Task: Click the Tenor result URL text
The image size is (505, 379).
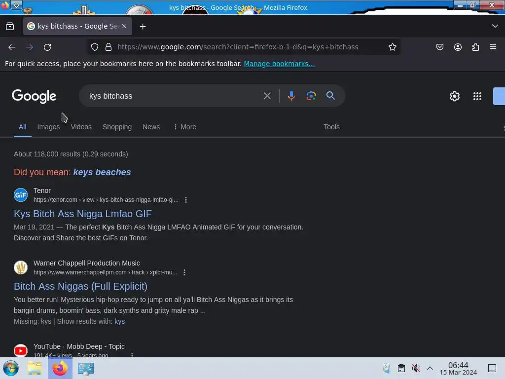Action: pos(106,200)
